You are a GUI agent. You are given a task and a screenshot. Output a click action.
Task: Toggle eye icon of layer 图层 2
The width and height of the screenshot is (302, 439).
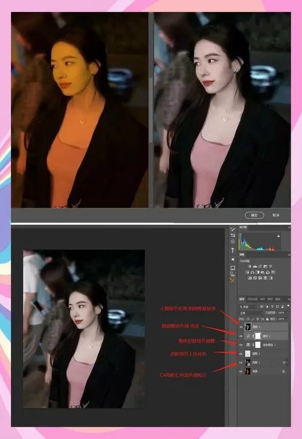point(241,354)
